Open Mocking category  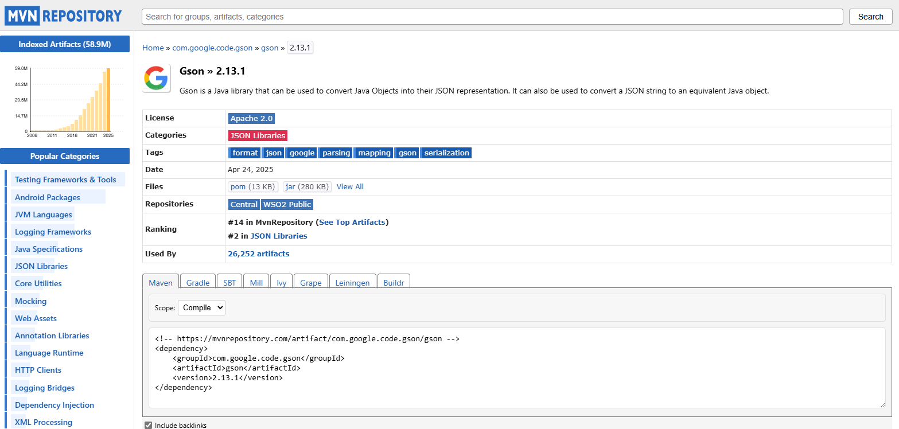[x=31, y=301]
